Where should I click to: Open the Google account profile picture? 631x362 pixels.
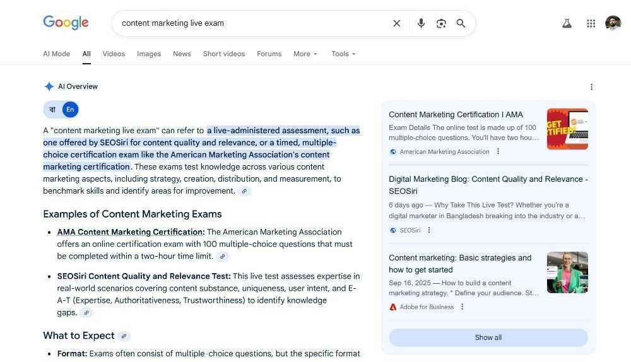point(613,23)
